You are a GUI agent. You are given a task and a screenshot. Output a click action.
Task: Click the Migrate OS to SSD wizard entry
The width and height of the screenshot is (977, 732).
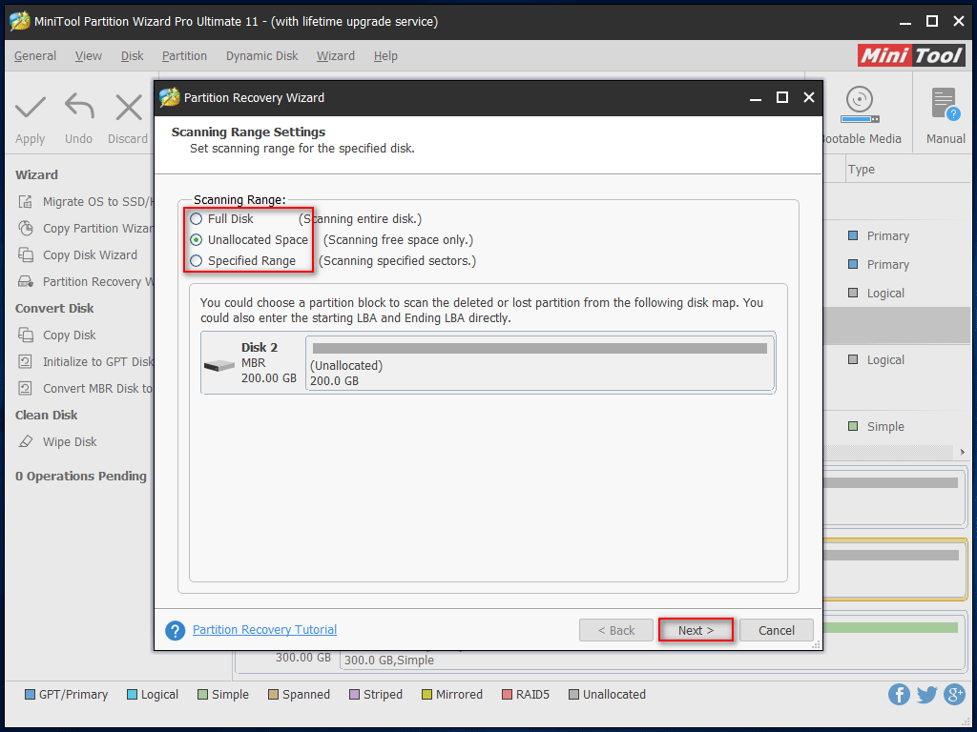click(x=86, y=202)
